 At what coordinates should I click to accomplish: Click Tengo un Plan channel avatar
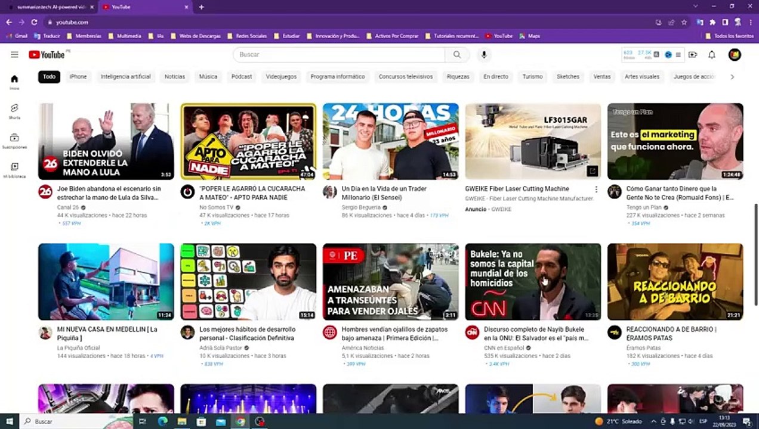(614, 192)
